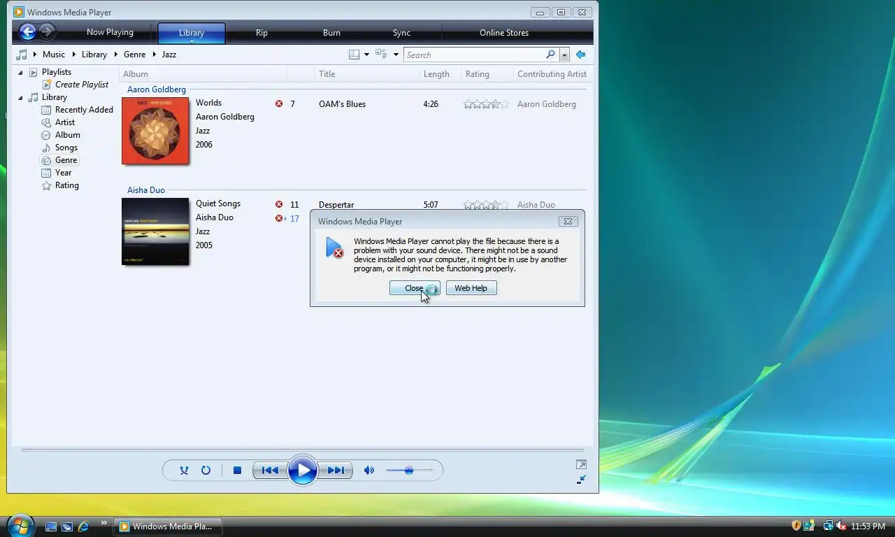Image resolution: width=895 pixels, height=537 pixels.
Task: Click error icon beside track 7
Action: point(279,104)
